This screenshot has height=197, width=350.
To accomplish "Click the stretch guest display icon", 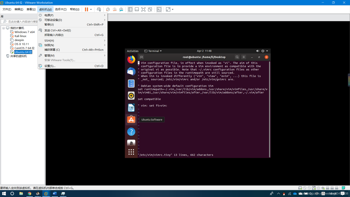I will (168, 9).
